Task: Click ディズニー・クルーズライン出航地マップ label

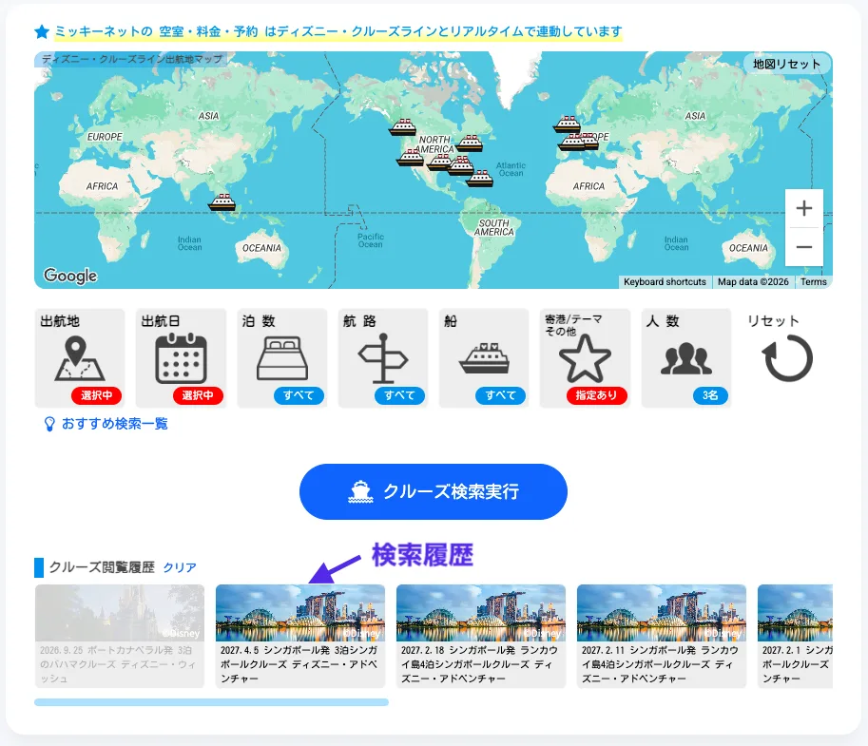Action: click(132, 59)
